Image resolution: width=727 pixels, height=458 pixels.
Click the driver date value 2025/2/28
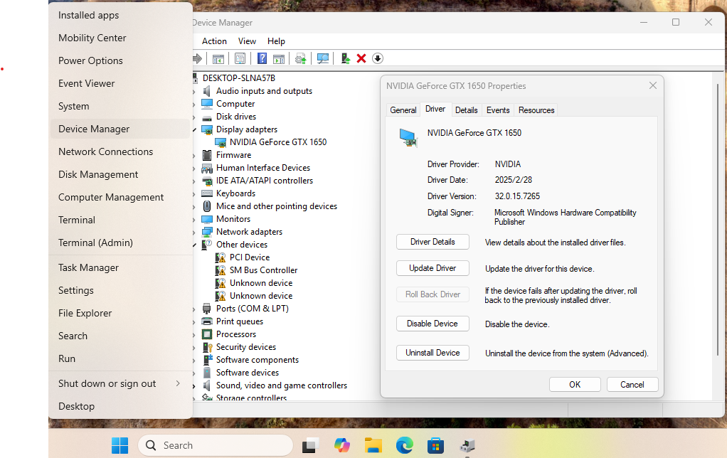pos(514,180)
